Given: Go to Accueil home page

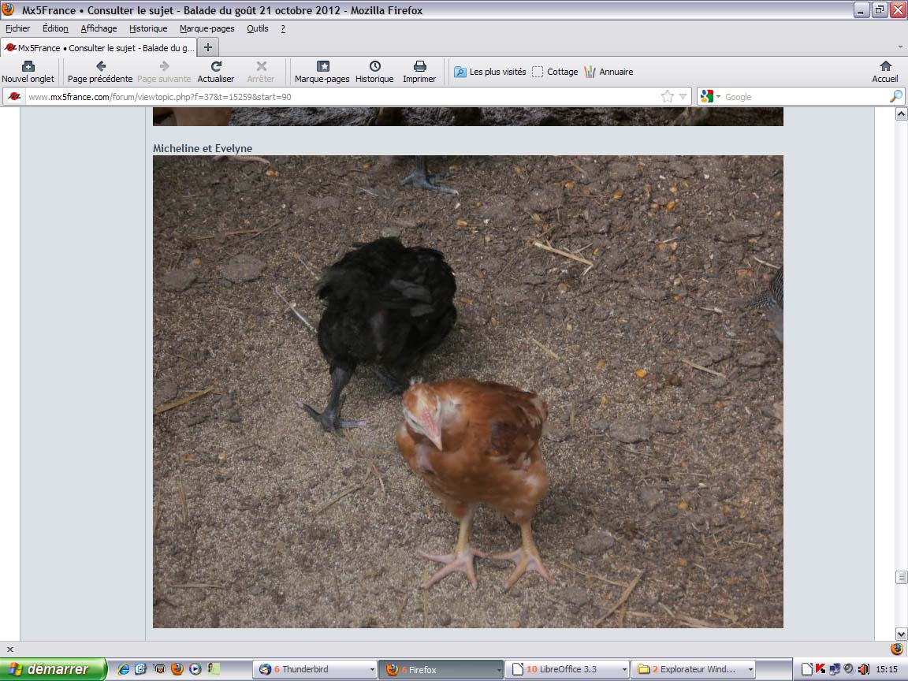Looking at the screenshot, I should pyautogui.click(x=885, y=72).
